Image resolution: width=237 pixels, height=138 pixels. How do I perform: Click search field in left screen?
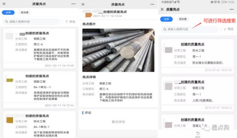[x=31, y=21]
